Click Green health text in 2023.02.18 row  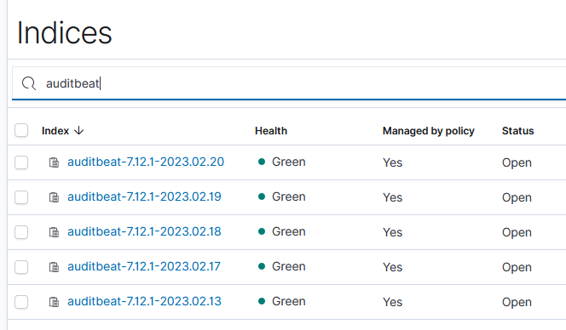(x=289, y=231)
